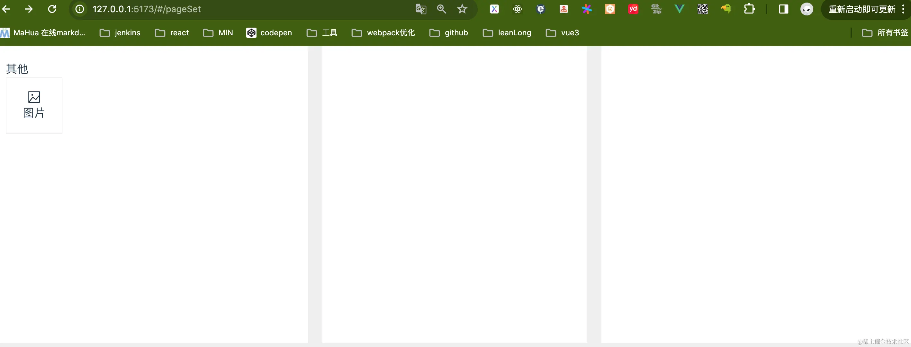The image size is (911, 347).
Task: Toggle the browser side panel
Action: pyautogui.click(x=783, y=9)
